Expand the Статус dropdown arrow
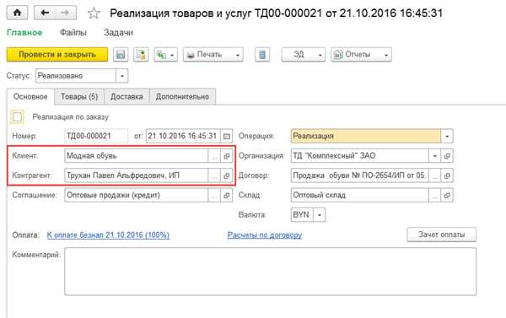The height and width of the screenshot is (318, 506). 122,76
